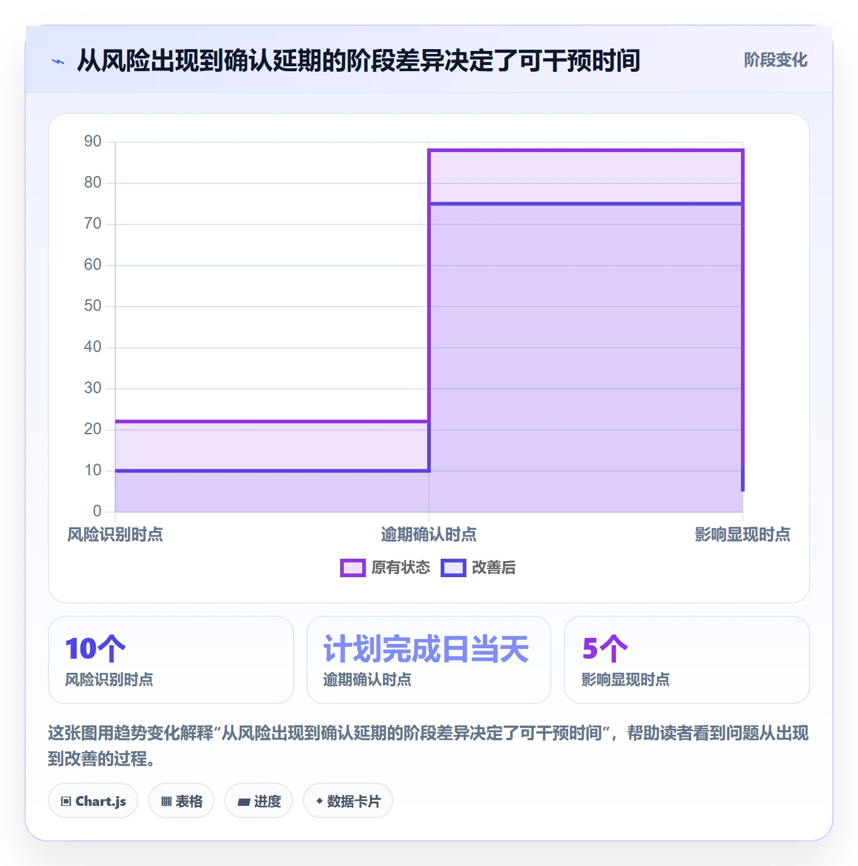
Task: Click the diamond icon in 数据卡片 chip
Action: coord(319,801)
